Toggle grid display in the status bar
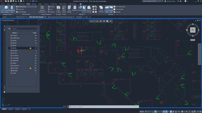The image size is (202, 113). point(146,112)
